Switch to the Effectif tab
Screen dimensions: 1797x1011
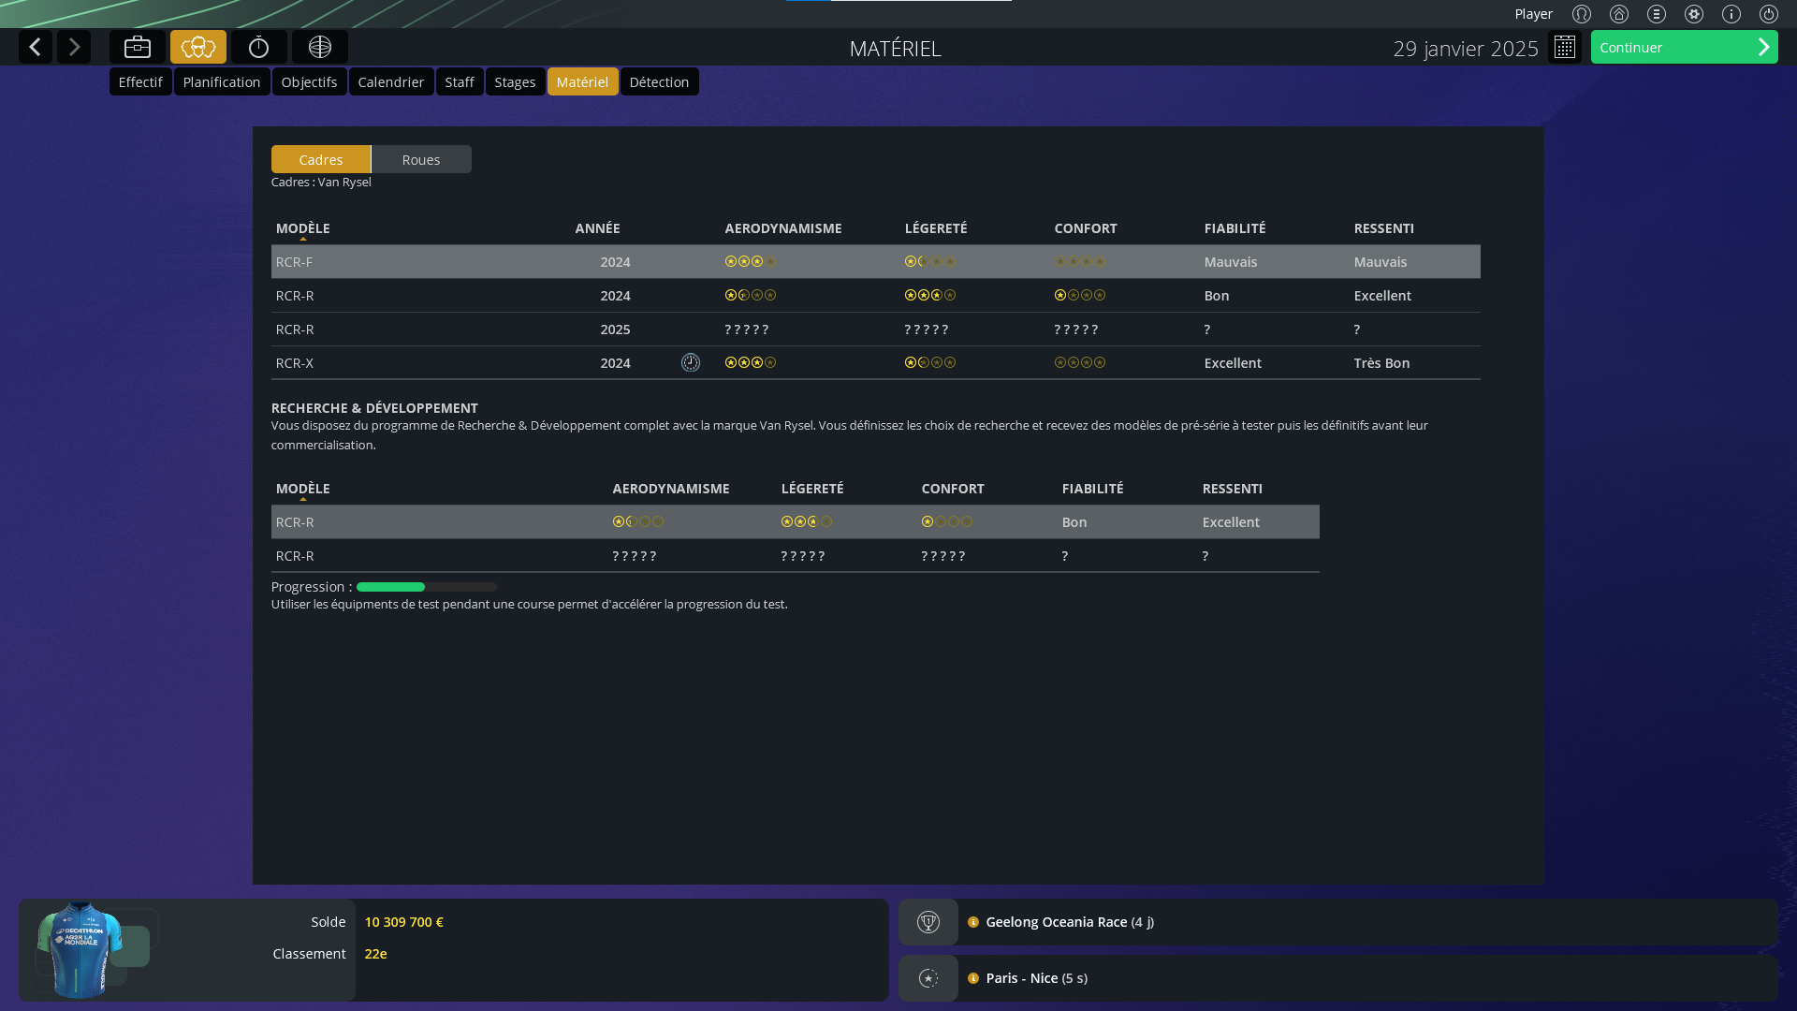tap(140, 81)
